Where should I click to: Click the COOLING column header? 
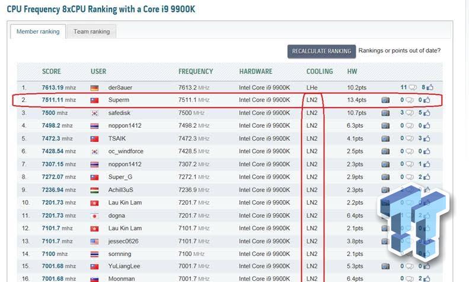click(x=320, y=71)
